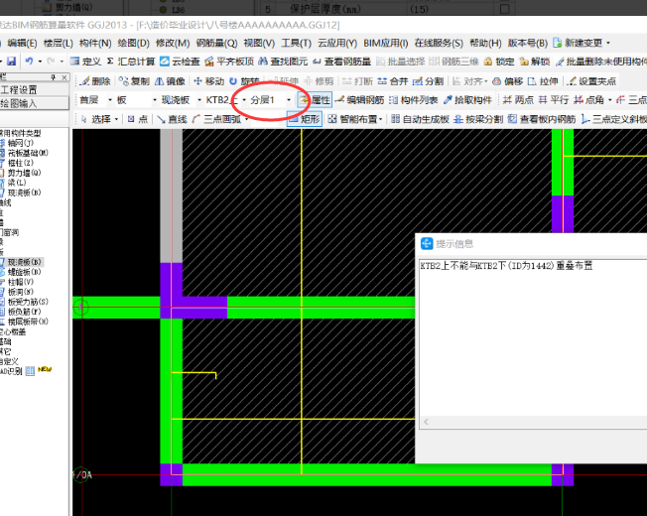Select 剪力墙(Q) under common components
The width and height of the screenshot is (647, 516).
coord(21,173)
